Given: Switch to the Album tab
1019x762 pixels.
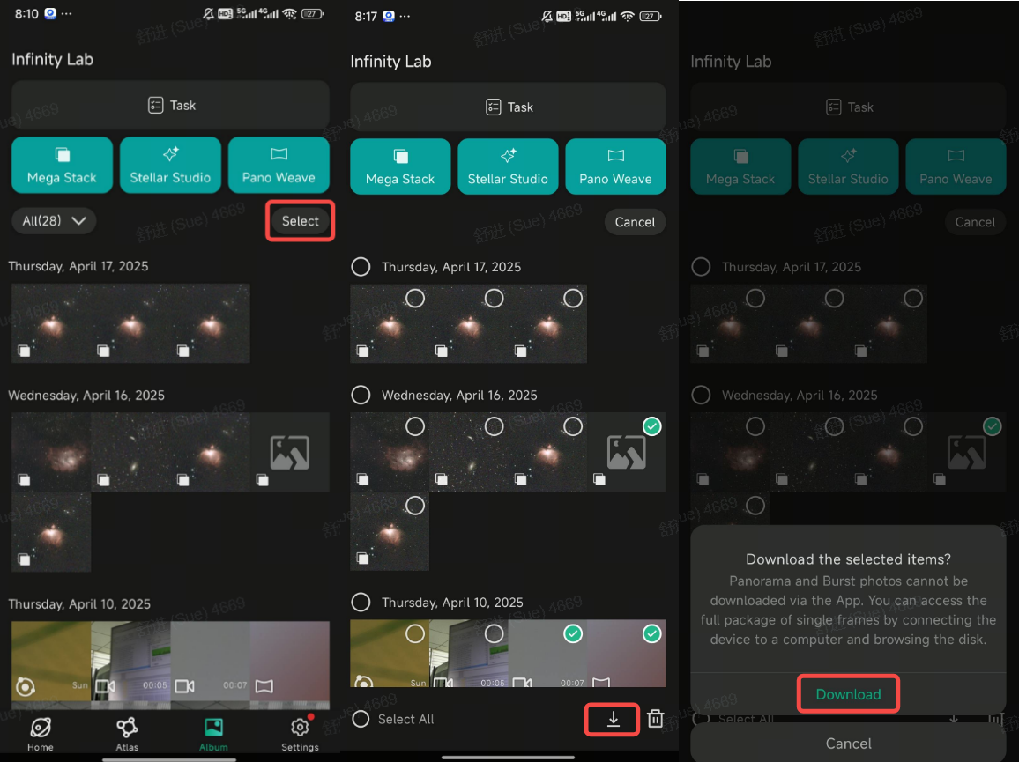Looking at the screenshot, I should point(213,734).
